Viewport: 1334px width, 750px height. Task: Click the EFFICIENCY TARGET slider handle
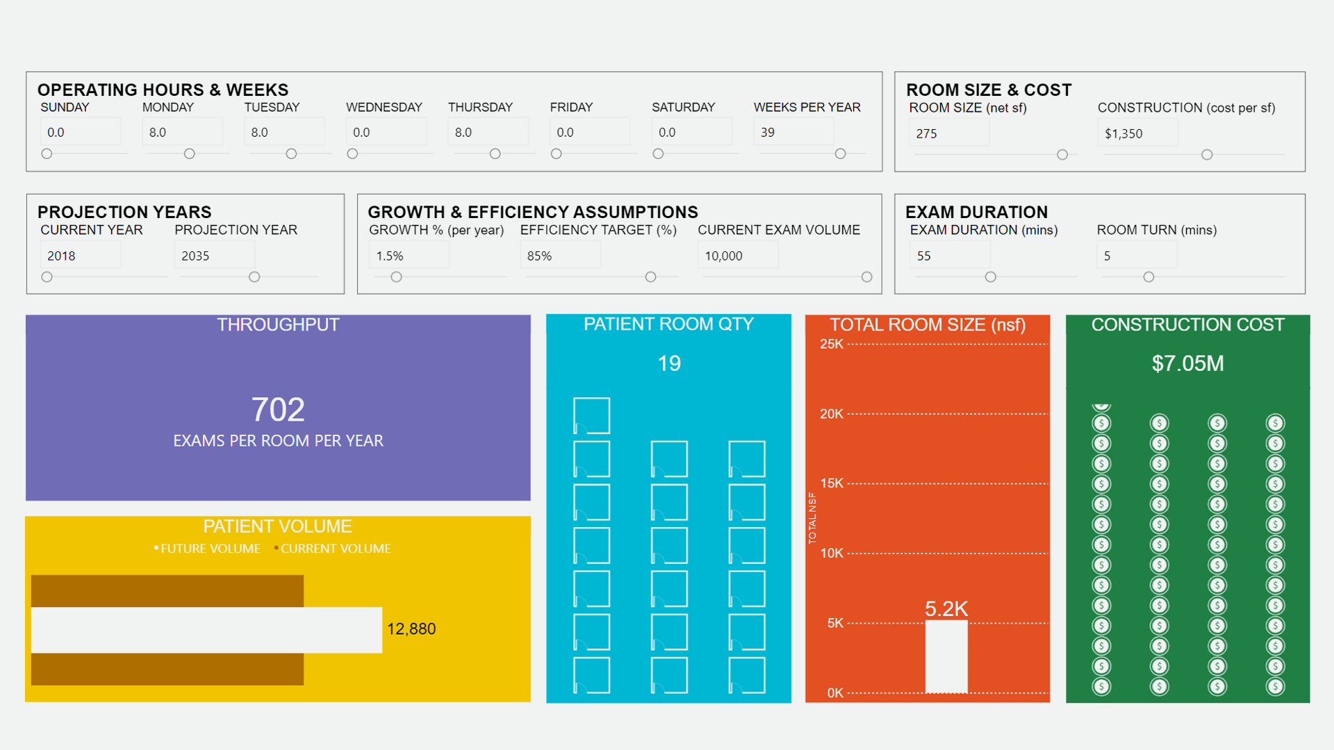tap(650, 276)
